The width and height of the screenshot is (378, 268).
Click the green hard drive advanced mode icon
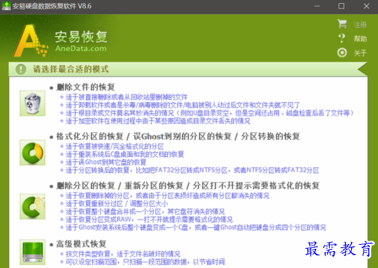33,252
